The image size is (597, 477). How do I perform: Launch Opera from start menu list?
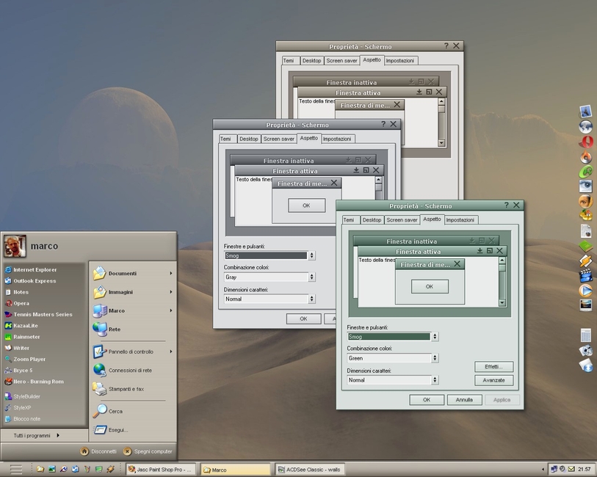coord(17,303)
